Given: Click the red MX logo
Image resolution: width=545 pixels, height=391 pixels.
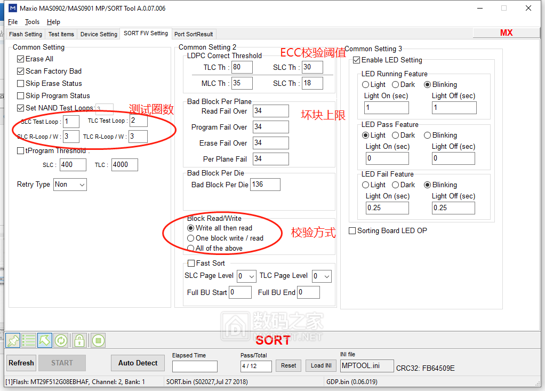Looking at the screenshot, I should coord(506,33).
